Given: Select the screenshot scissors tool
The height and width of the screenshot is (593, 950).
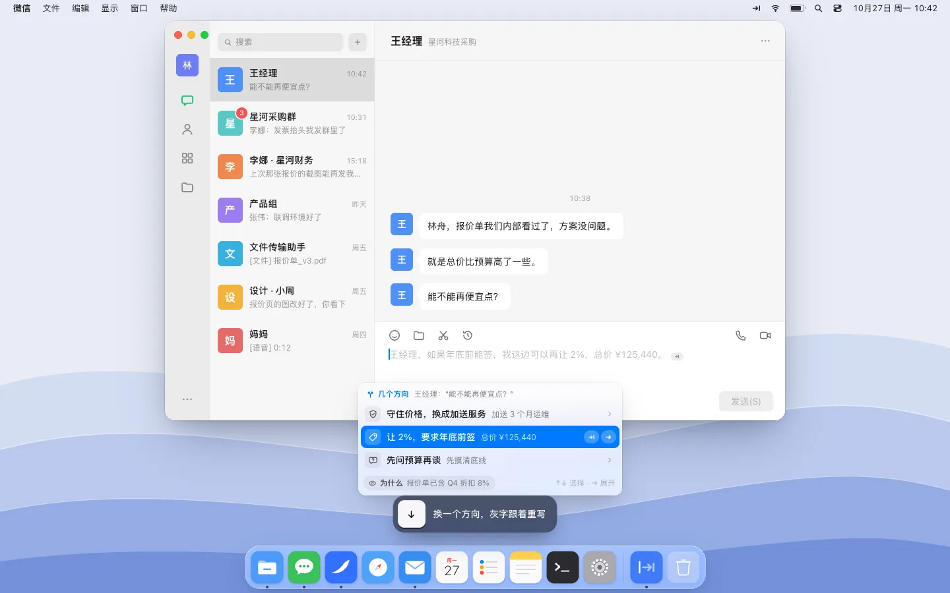Looking at the screenshot, I should [x=443, y=335].
